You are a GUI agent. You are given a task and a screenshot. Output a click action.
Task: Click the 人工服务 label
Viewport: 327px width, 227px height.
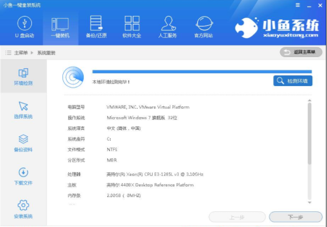tap(167, 36)
